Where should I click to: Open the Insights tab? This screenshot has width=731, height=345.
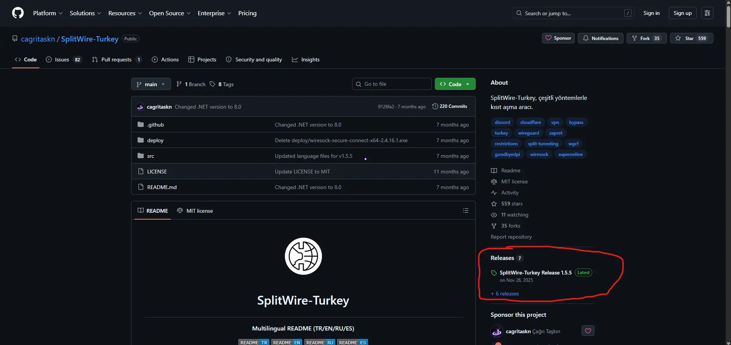pyautogui.click(x=306, y=59)
